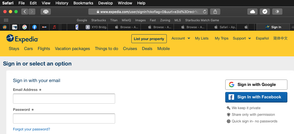Viewport: 294px width, 134px height.
Task: Open the Bookmarks menu
Action: [x=83, y=3]
